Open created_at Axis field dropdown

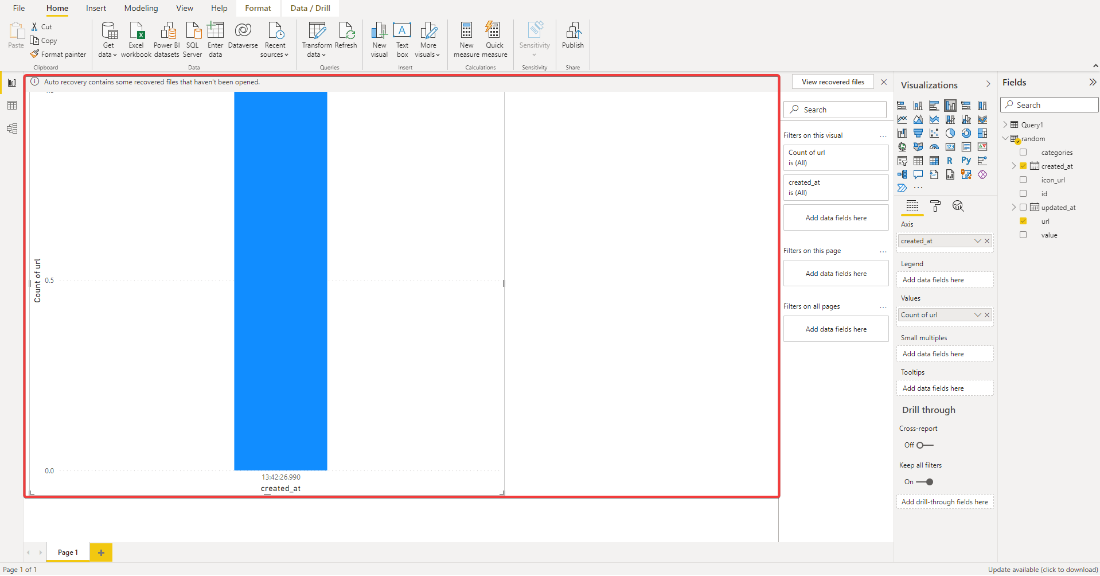(x=978, y=241)
